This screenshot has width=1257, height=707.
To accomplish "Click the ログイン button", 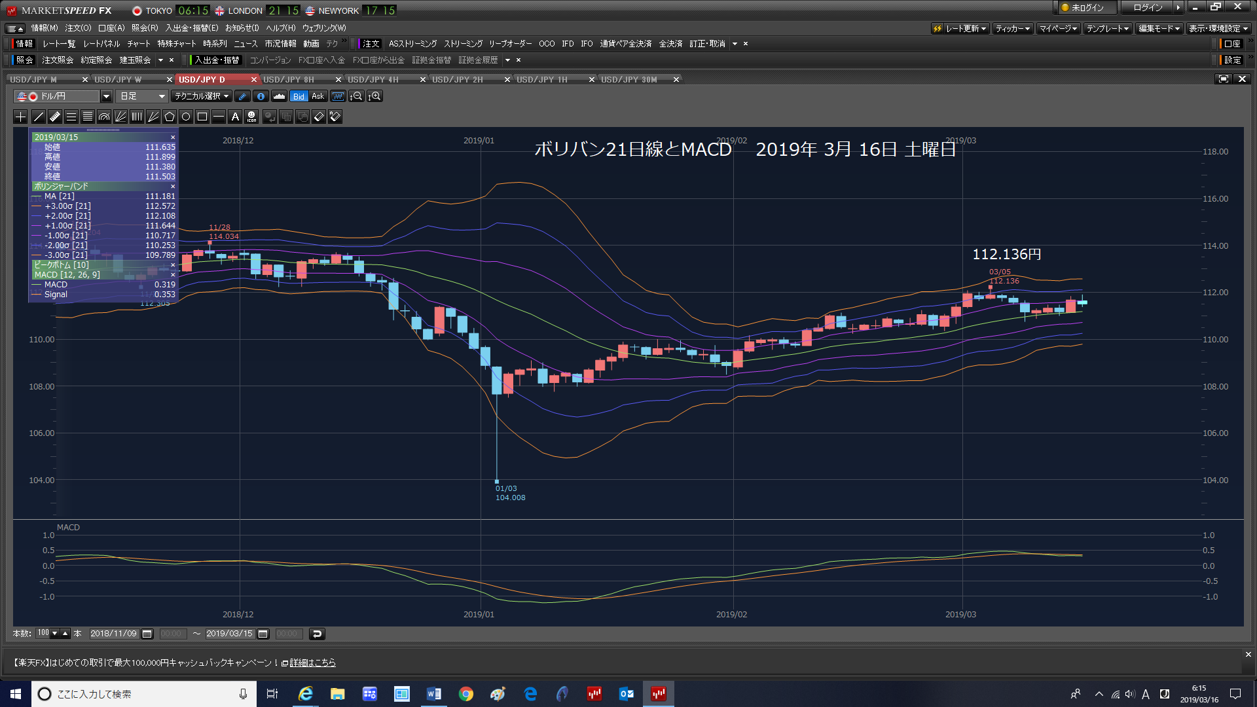I will tap(1148, 8).
